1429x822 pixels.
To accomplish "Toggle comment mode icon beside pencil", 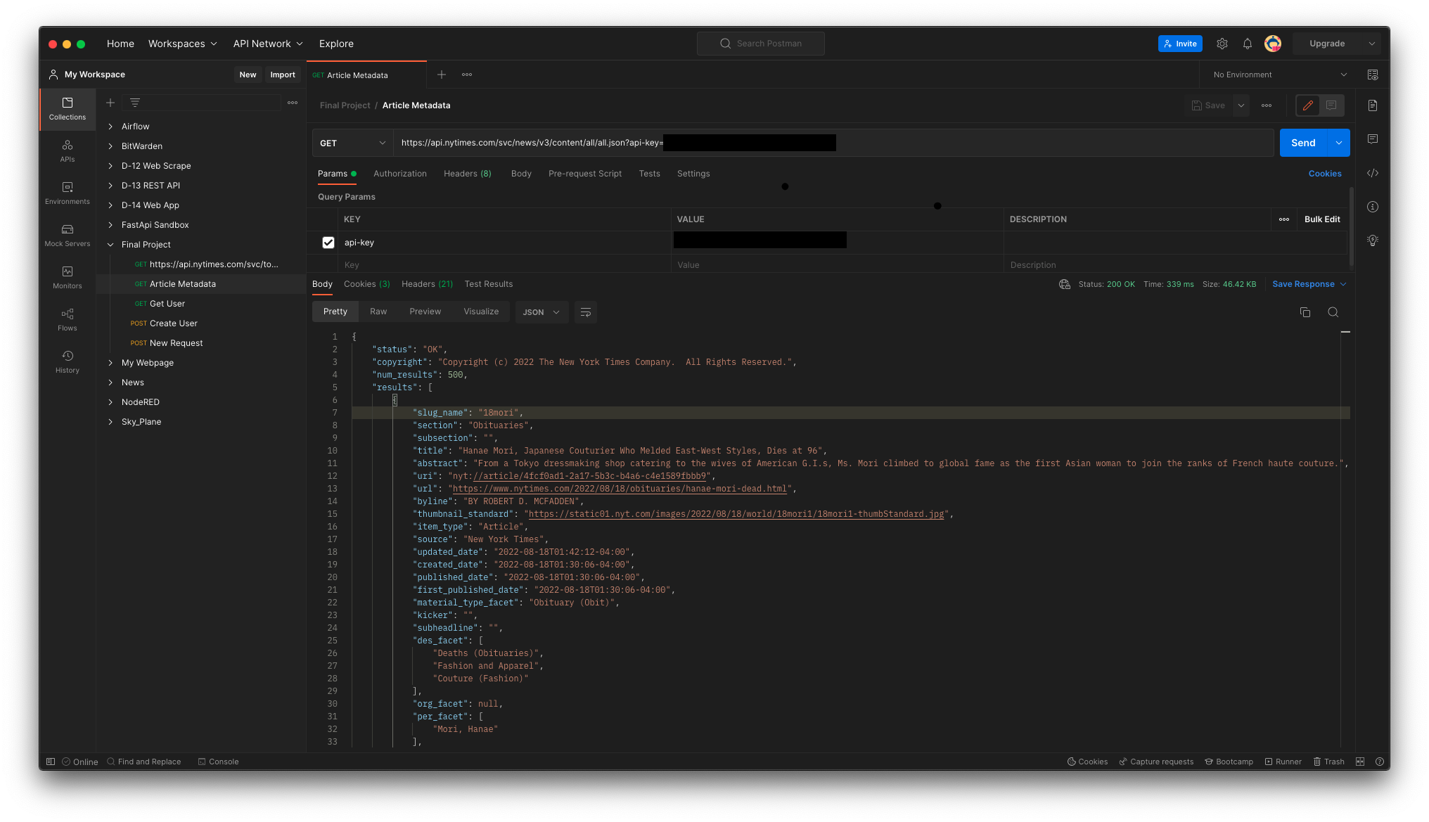I will coord(1331,105).
